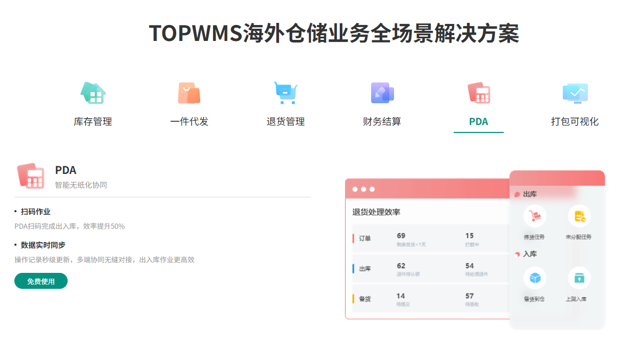Click the 库存管理 house icon

click(x=93, y=93)
